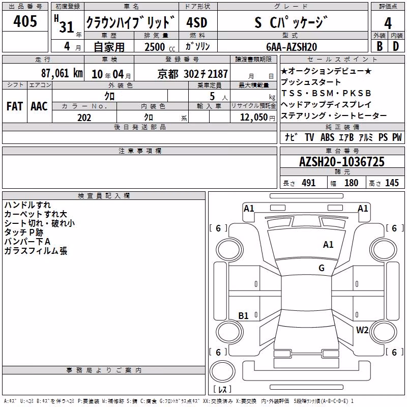Click equipment item "PS"
The image size is (407, 407).
coord(383,137)
